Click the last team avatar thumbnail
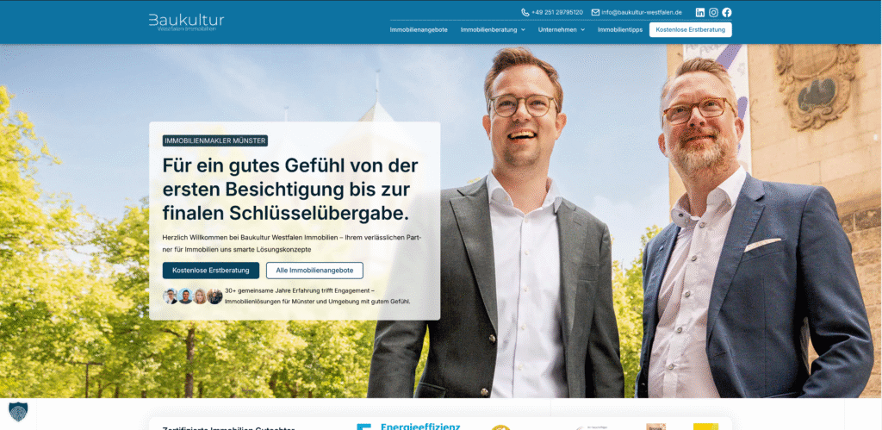Viewport: 882px width, 430px height. coord(214,296)
